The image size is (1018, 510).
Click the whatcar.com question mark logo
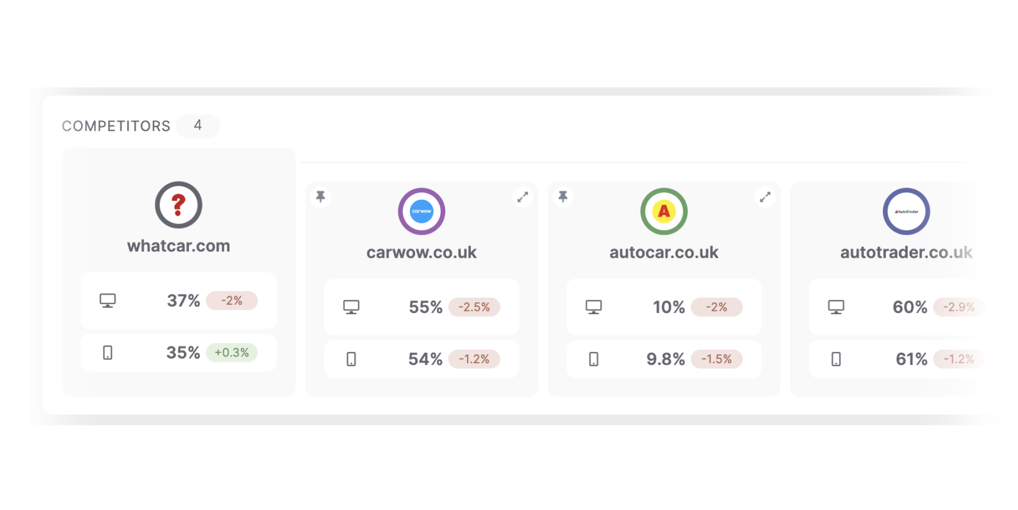pos(179,205)
